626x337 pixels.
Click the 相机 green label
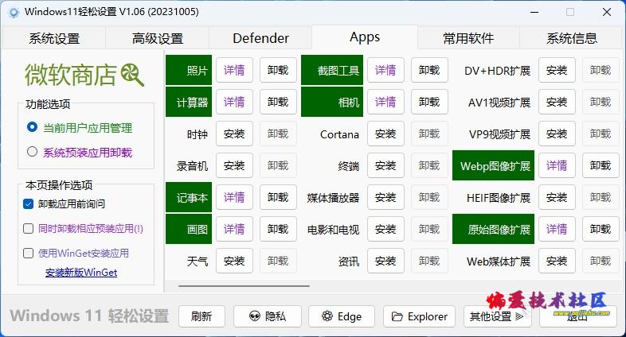click(x=332, y=102)
